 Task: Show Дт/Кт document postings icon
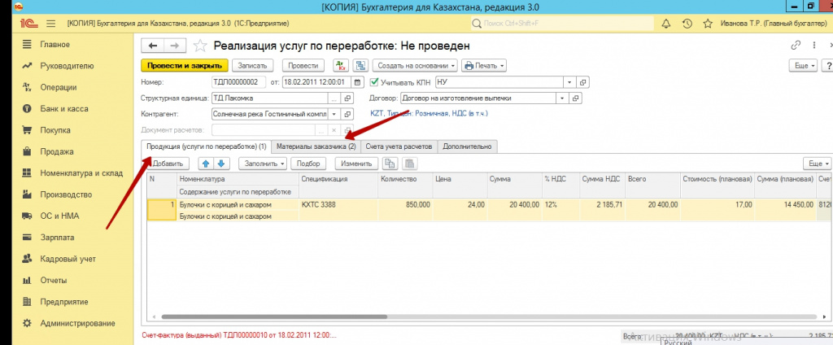(x=341, y=66)
